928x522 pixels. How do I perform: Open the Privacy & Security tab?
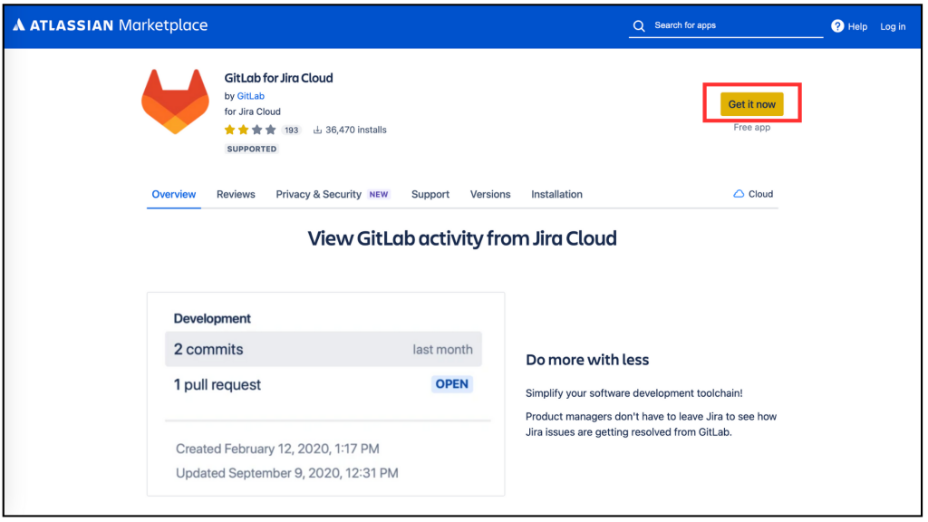coord(318,194)
